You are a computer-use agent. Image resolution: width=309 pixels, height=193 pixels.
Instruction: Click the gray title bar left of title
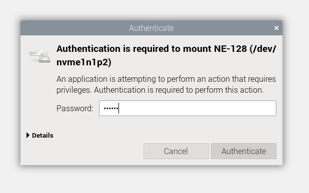tap(75, 28)
